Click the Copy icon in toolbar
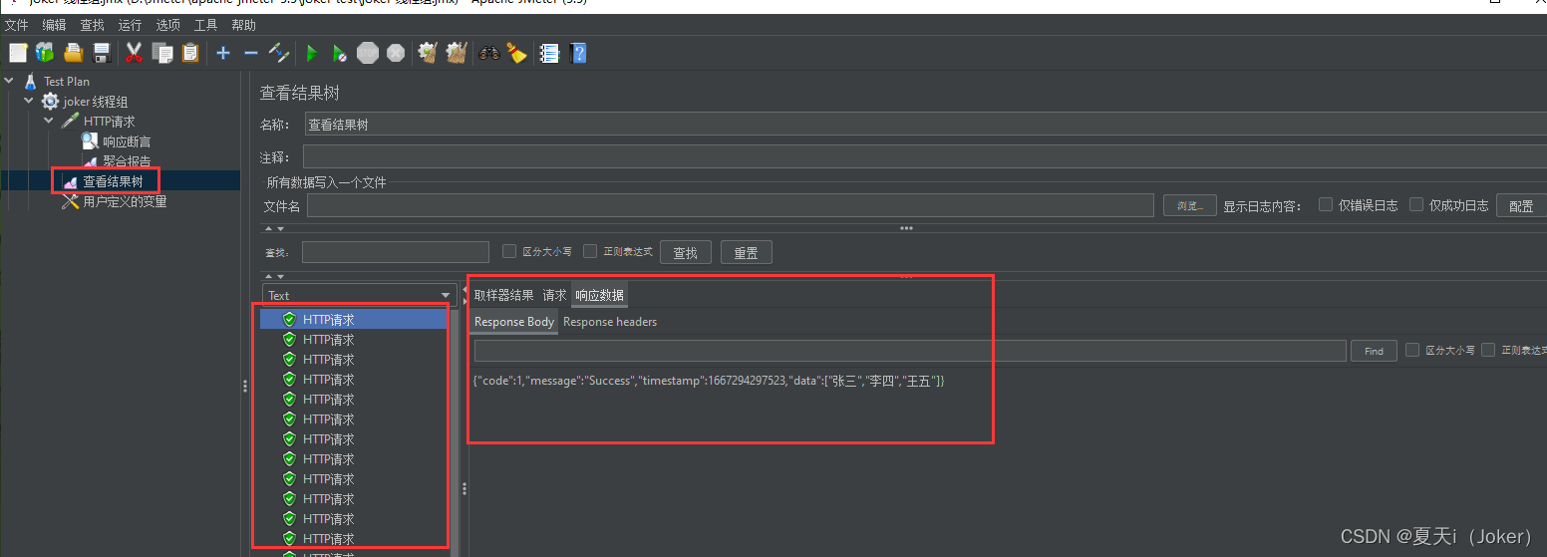The width and height of the screenshot is (1547, 557). pyautogui.click(x=162, y=53)
